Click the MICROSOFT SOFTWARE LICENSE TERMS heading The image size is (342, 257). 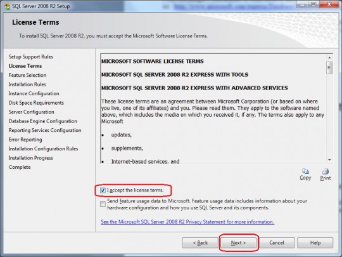pyautogui.click(x=153, y=61)
